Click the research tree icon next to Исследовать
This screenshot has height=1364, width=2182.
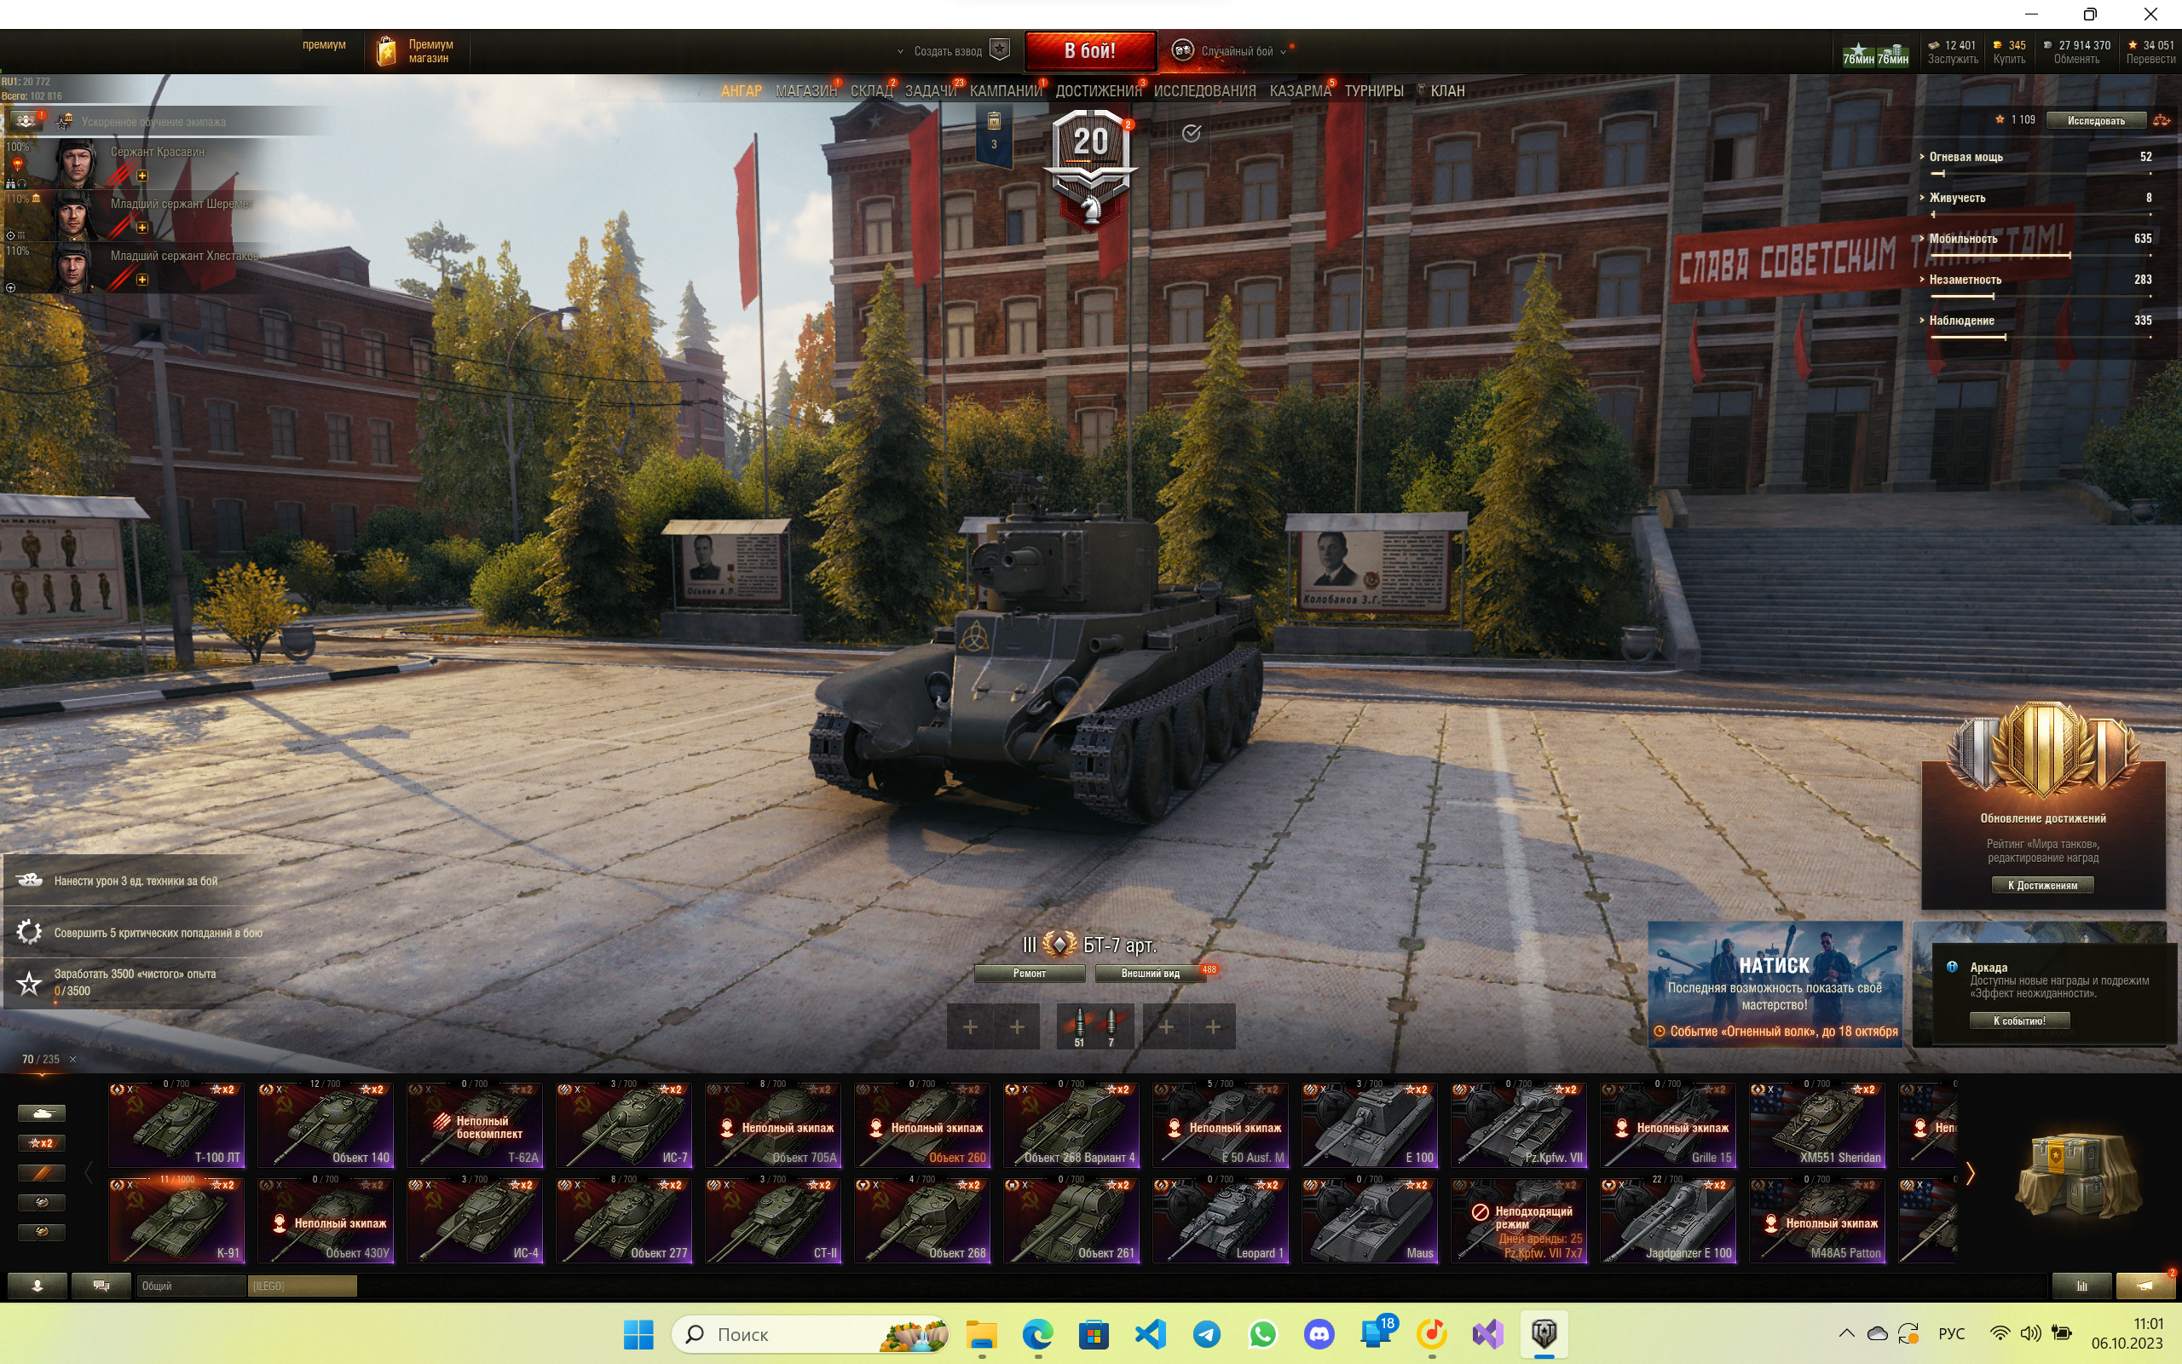tap(2162, 120)
